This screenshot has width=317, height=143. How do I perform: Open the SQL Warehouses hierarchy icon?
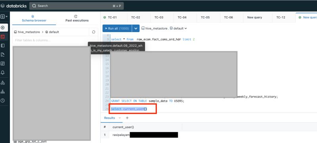pyautogui.click(x=3, y=92)
